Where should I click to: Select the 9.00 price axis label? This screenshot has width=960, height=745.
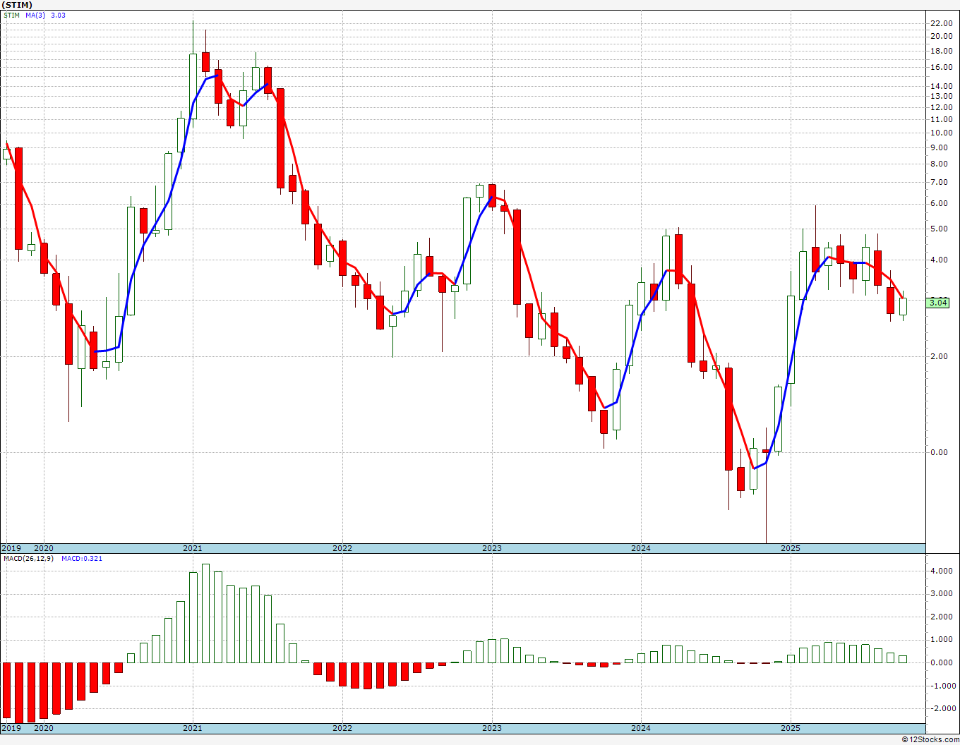[x=939, y=147]
